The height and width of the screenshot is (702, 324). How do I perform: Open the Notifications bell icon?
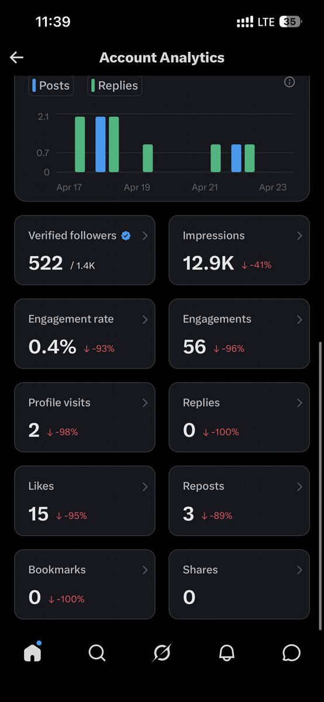click(226, 653)
